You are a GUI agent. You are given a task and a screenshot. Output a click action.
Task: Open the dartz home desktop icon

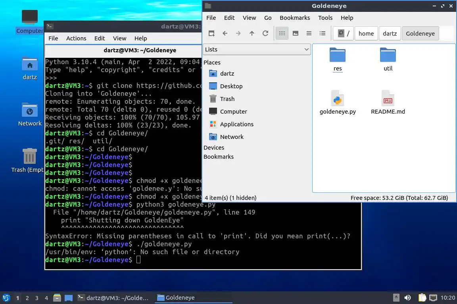coord(30,68)
